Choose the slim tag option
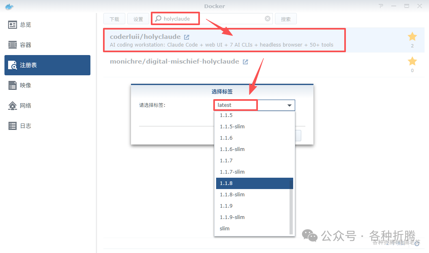The width and height of the screenshot is (429, 253). pos(224,228)
